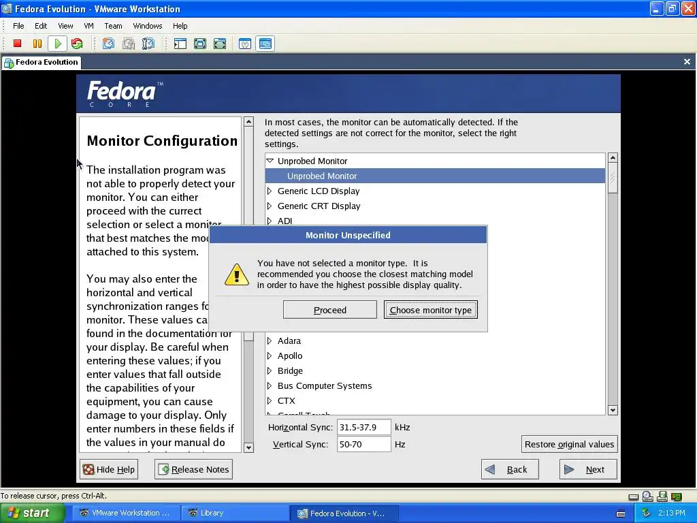697x523 pixels.
Task: Click the keyboard icon in the Windows taskbar
Action: [621, 513]
